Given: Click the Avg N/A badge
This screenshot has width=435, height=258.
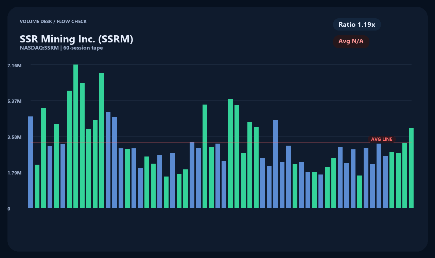Looking at the screenshot, I should (x=351, y=41).
